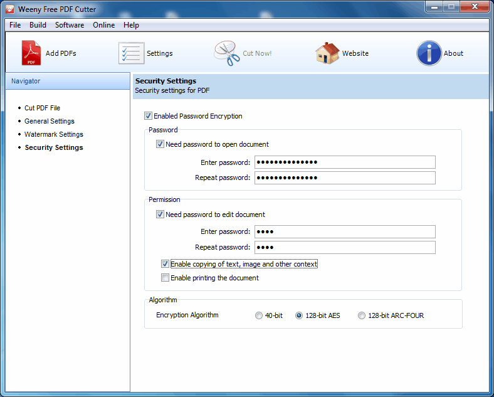The image size is (494, 397).
Task: Open the Build menu
Action: click(38, 25)
